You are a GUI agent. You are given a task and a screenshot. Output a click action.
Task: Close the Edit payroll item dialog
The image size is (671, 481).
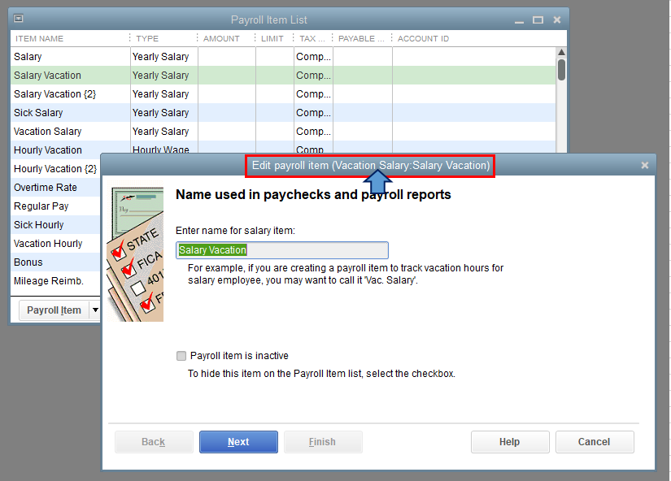(645, 165)
